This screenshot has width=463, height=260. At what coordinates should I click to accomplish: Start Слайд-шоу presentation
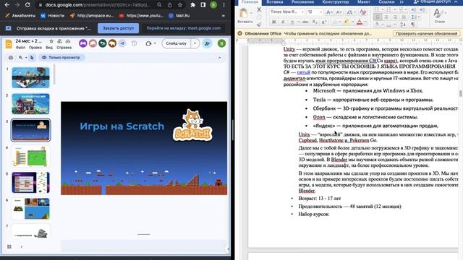click(176, 43)
